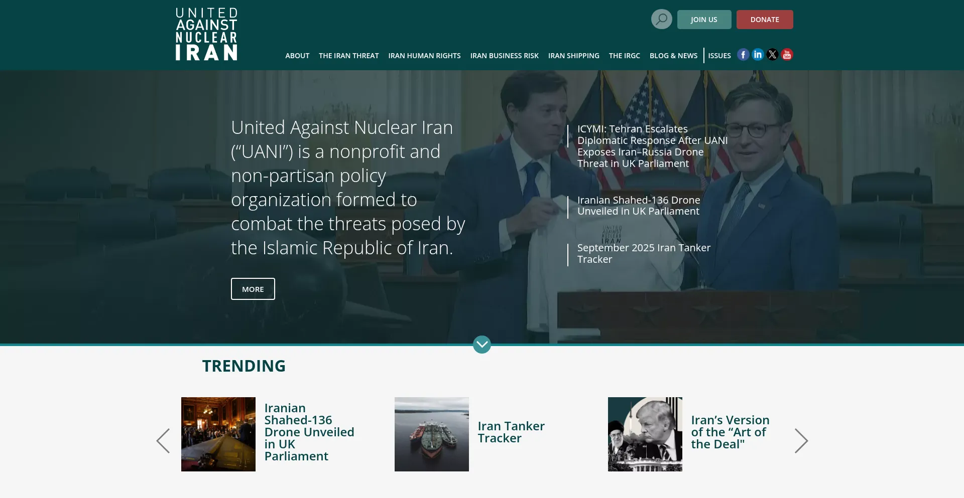Advance trending carousel with right arrow

(801, 441)
